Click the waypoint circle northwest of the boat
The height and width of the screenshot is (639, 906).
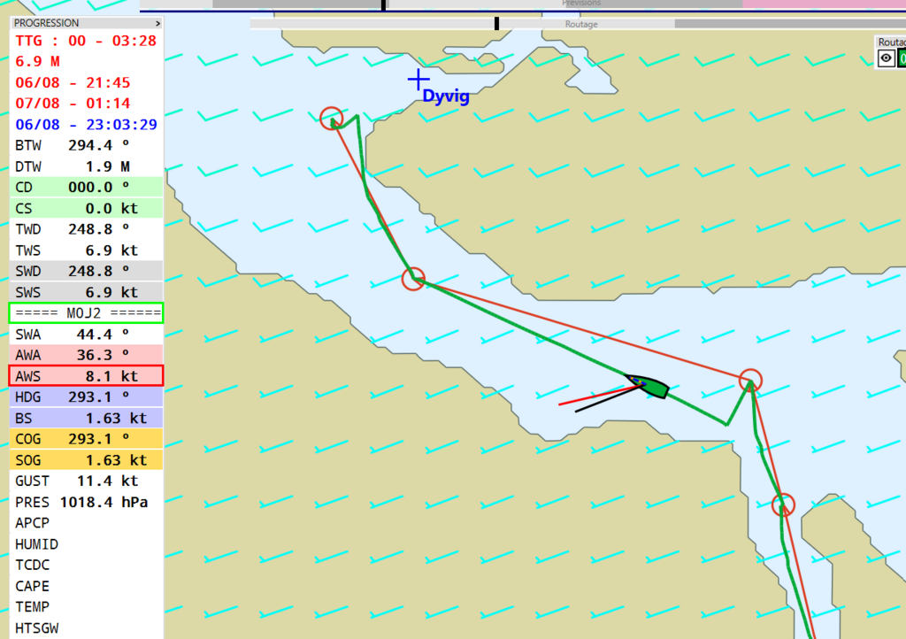click(x=413, y=279)
